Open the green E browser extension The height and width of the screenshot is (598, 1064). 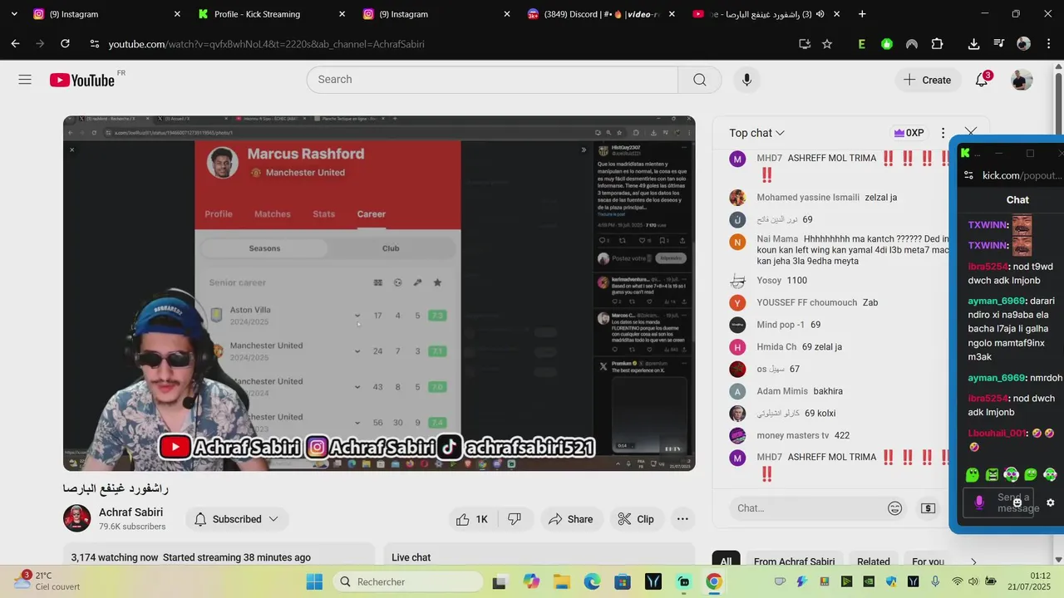[862, 44]
